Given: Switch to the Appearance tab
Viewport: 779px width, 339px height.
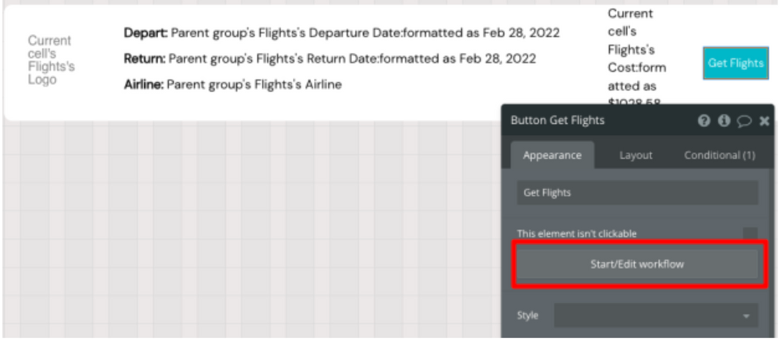Looking at the screenshot, I should [x=552, y=155].
